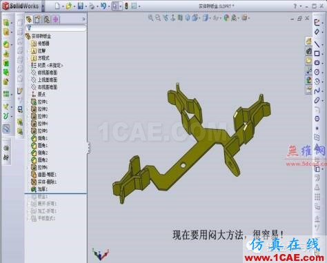Image resolution: width=327 pixels, height=263 pixels.
Task: Select the Ellipse sketch tool
Action: coord(317,100)
